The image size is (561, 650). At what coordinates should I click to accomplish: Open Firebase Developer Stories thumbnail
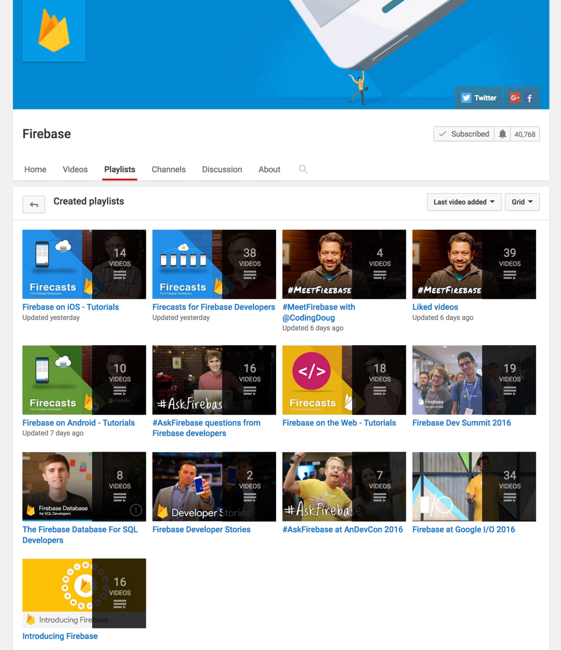[x=214, y=487]
